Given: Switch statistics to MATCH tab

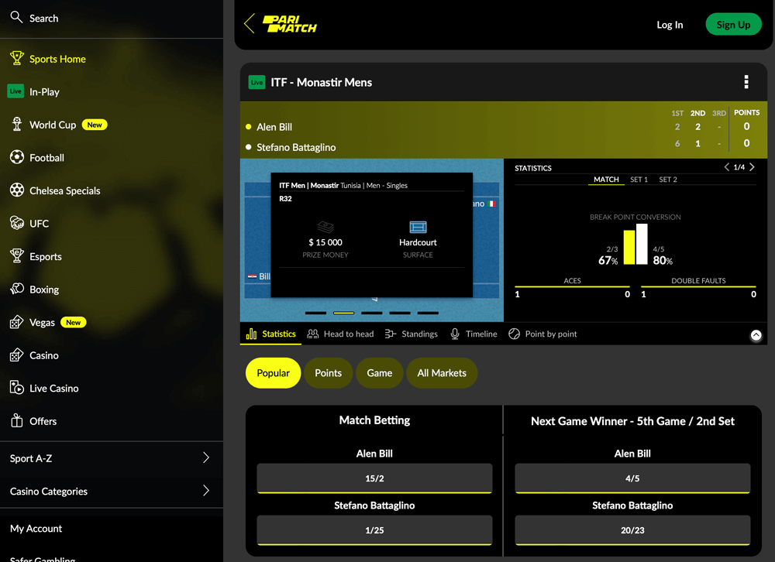Looking at the screenshot, I should [606, 180].
